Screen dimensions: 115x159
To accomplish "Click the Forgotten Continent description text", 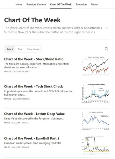I will pos(34,119).
